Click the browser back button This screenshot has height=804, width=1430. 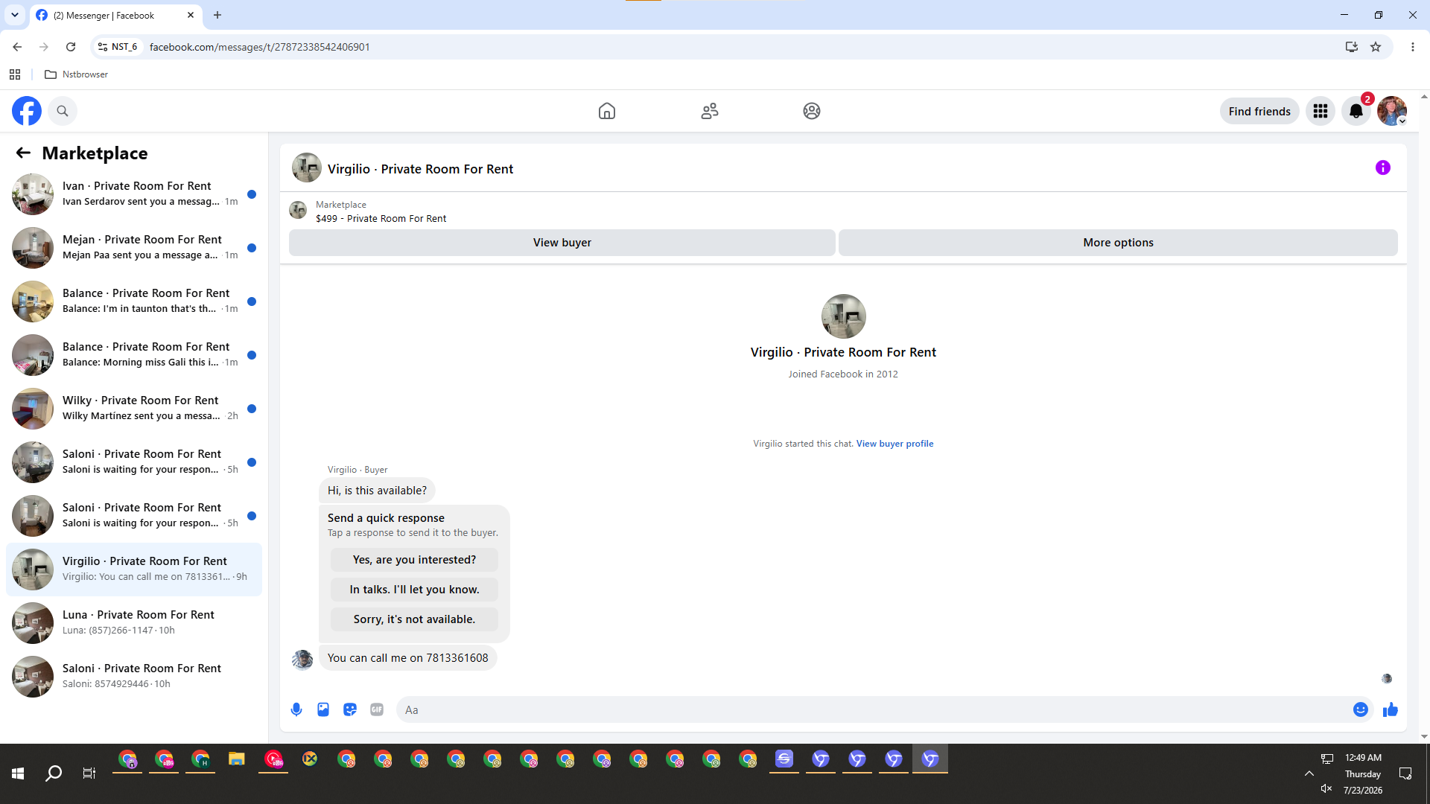click(x=17, y=47)
